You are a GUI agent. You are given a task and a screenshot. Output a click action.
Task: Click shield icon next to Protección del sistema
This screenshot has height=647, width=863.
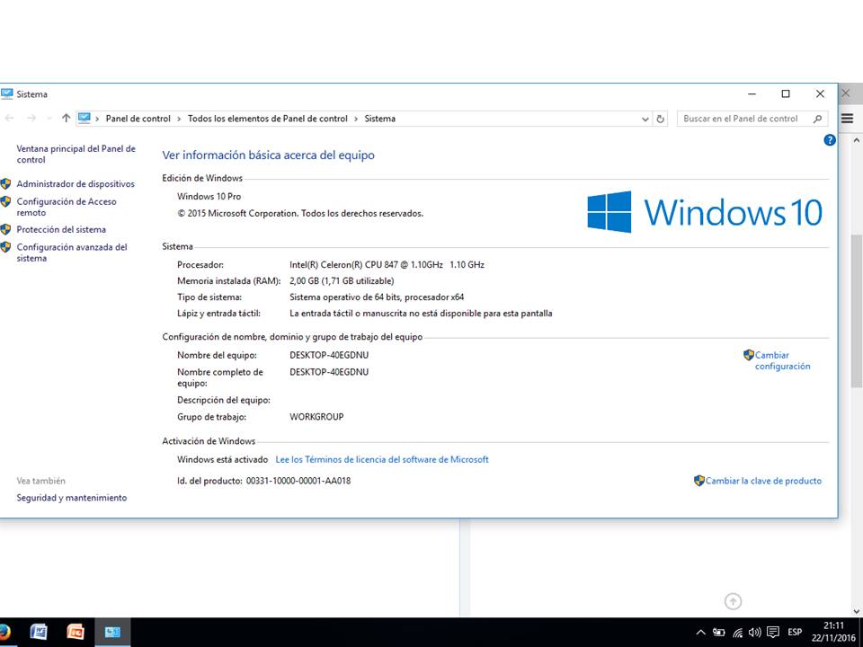5,229
